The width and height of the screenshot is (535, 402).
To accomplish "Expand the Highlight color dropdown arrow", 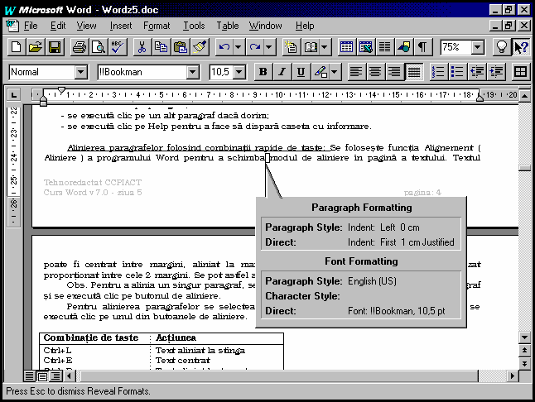I will click(x=335, y=72).
